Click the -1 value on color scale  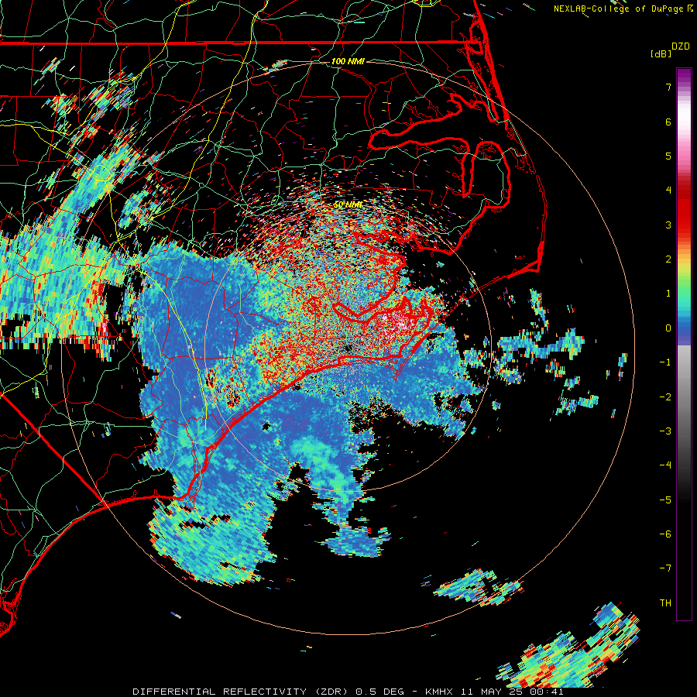coord(665,362)
